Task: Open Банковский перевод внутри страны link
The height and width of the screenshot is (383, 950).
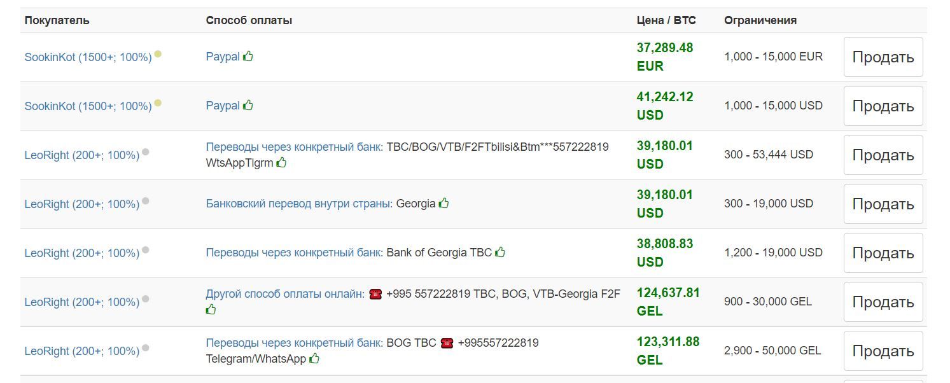Action: 299,204
